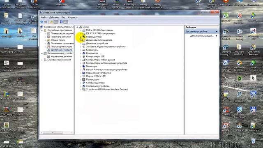Expand the Компьютер device node
Viewport: 263px width, 148px height.
point(81,53)
